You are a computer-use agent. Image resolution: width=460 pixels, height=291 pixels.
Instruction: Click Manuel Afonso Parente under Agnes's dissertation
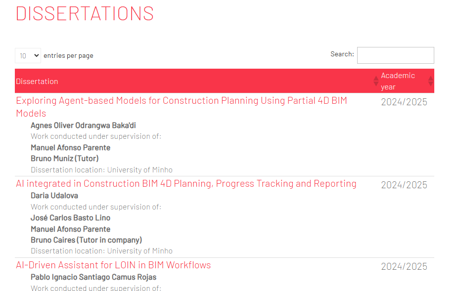pyautogui.click(x=70, y=148)
